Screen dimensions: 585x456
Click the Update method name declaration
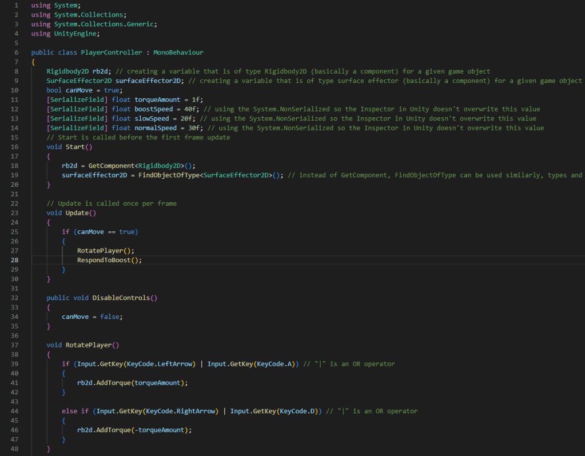click(77, 213)
